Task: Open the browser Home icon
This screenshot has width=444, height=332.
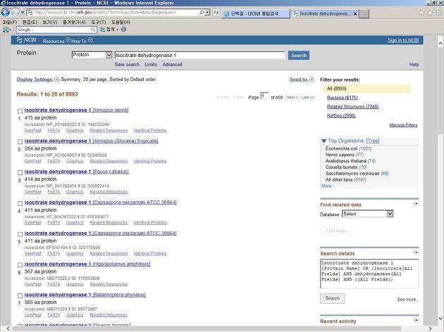Action: [x=421, y=13]
